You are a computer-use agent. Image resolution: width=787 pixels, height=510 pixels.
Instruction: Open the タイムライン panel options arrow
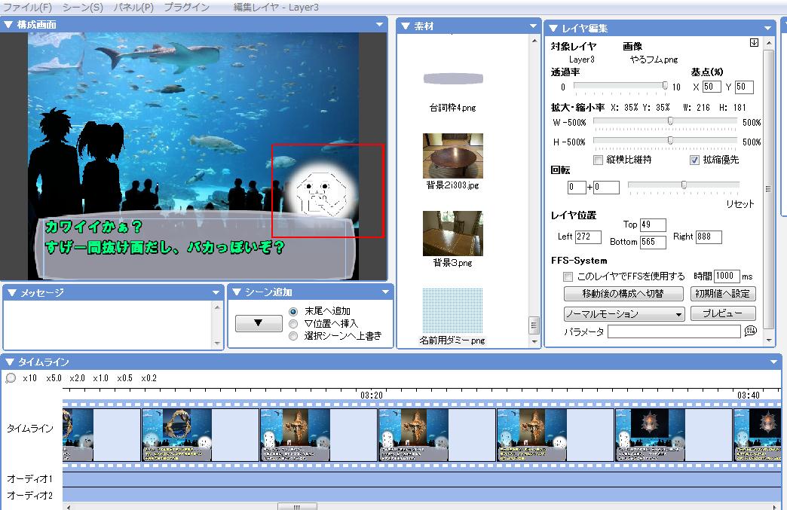[x=773, y=362]
